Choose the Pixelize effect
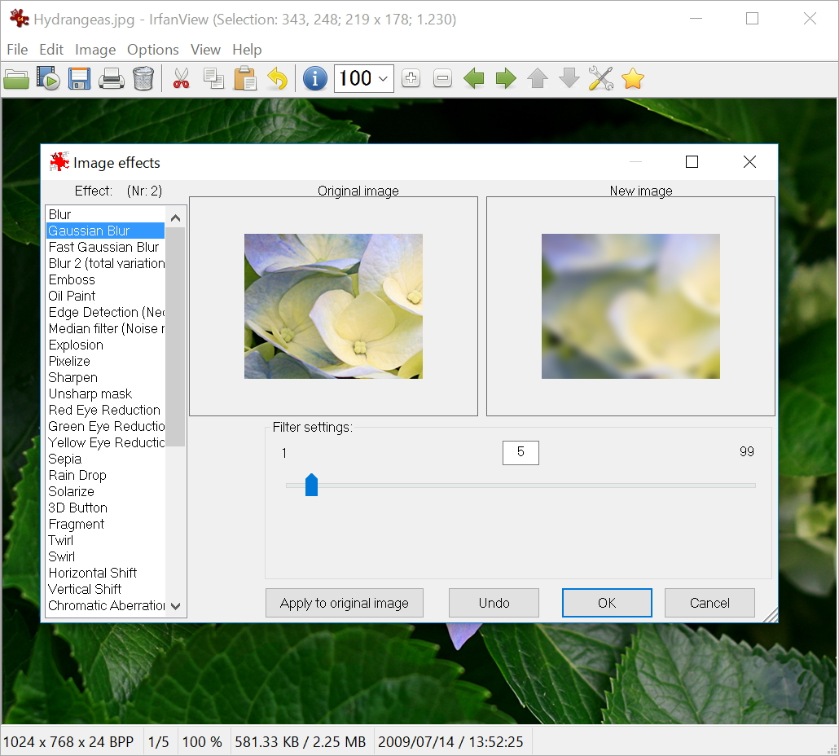 click(x=69, y=361)
